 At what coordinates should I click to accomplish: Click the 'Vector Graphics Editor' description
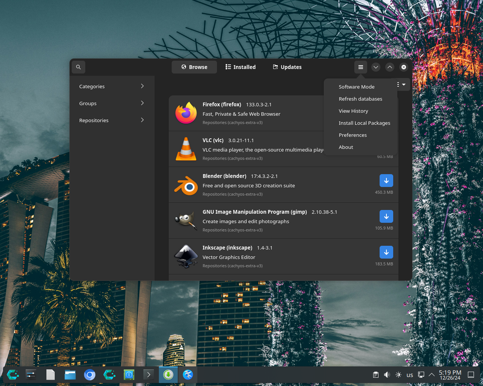coord(229,257)
